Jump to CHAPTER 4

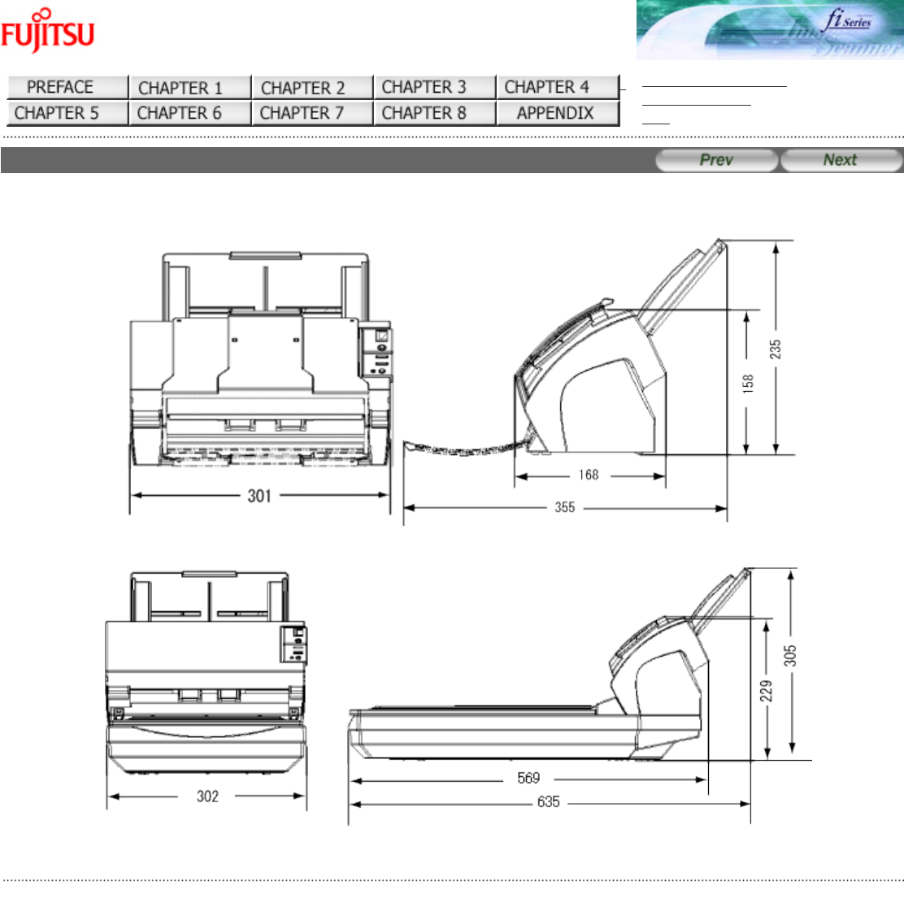point(558,87)
